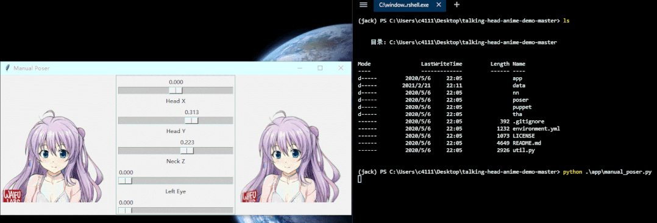
Task: Click the Head X slider handle
Action: (176, 90)
